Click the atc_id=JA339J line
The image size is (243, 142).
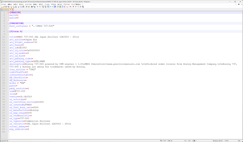[x=18, y=48]
